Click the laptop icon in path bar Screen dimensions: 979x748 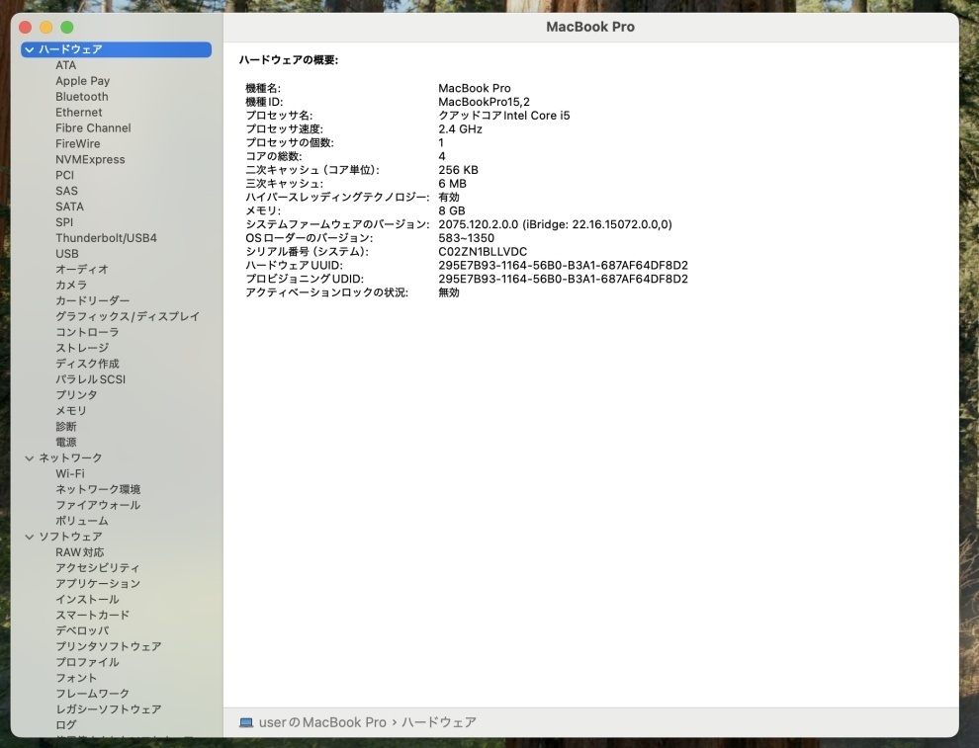pyautogui.click(x=246, y=722)
